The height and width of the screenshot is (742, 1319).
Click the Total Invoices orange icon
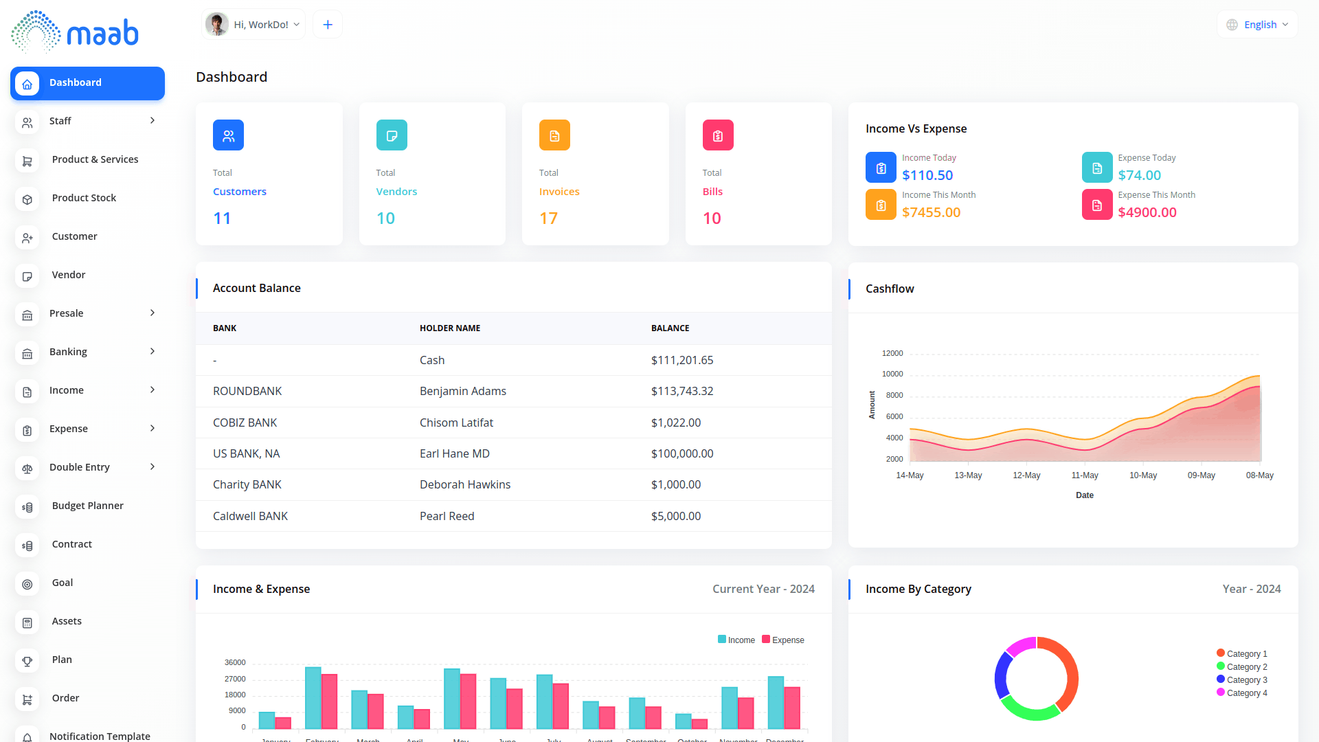pyautogui.click(x=554, y=135)
